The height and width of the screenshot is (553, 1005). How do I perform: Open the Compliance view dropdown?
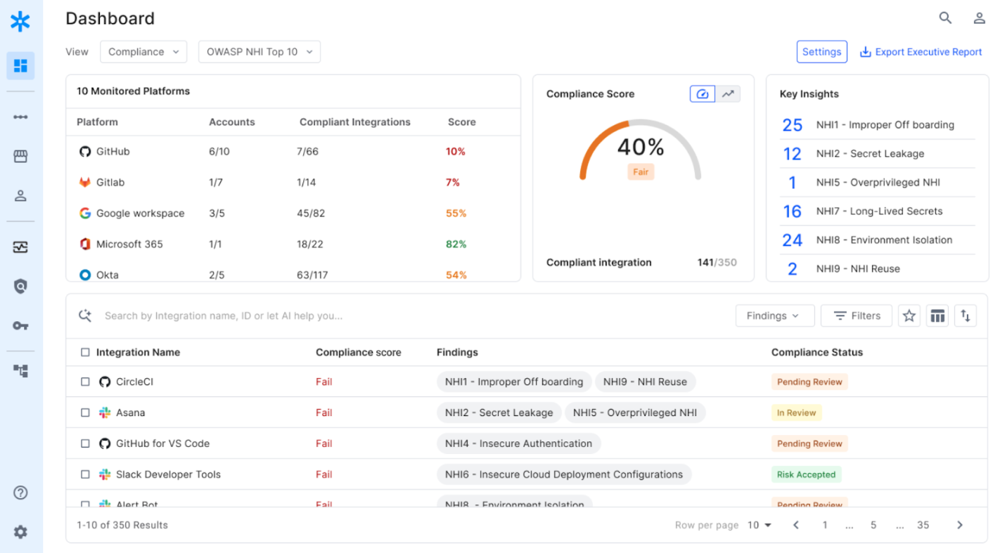(143, 52)
